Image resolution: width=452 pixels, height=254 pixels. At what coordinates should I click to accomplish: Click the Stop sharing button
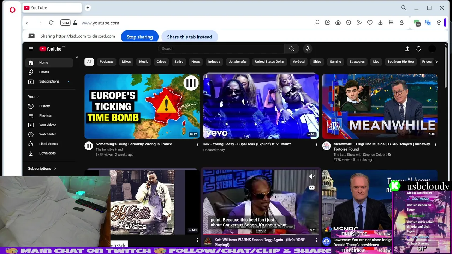(x=139, y=37)
